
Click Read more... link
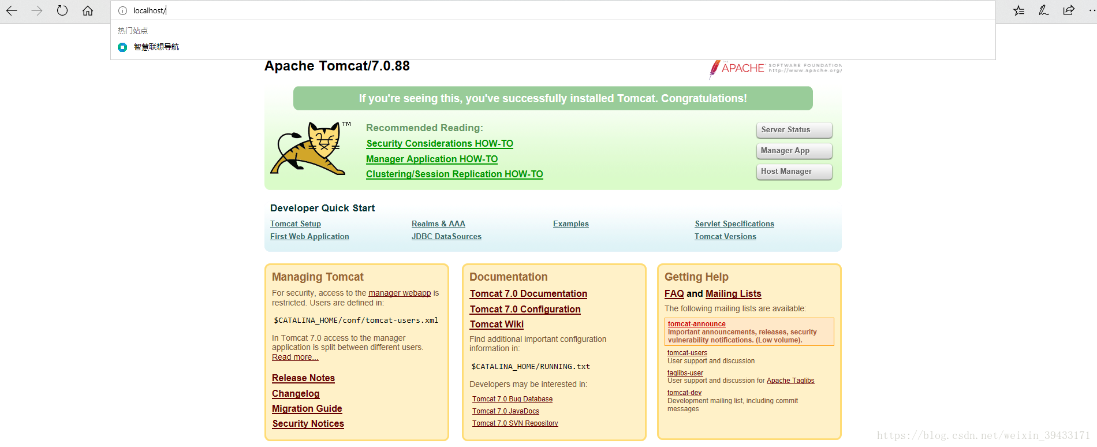click(295, 357)
